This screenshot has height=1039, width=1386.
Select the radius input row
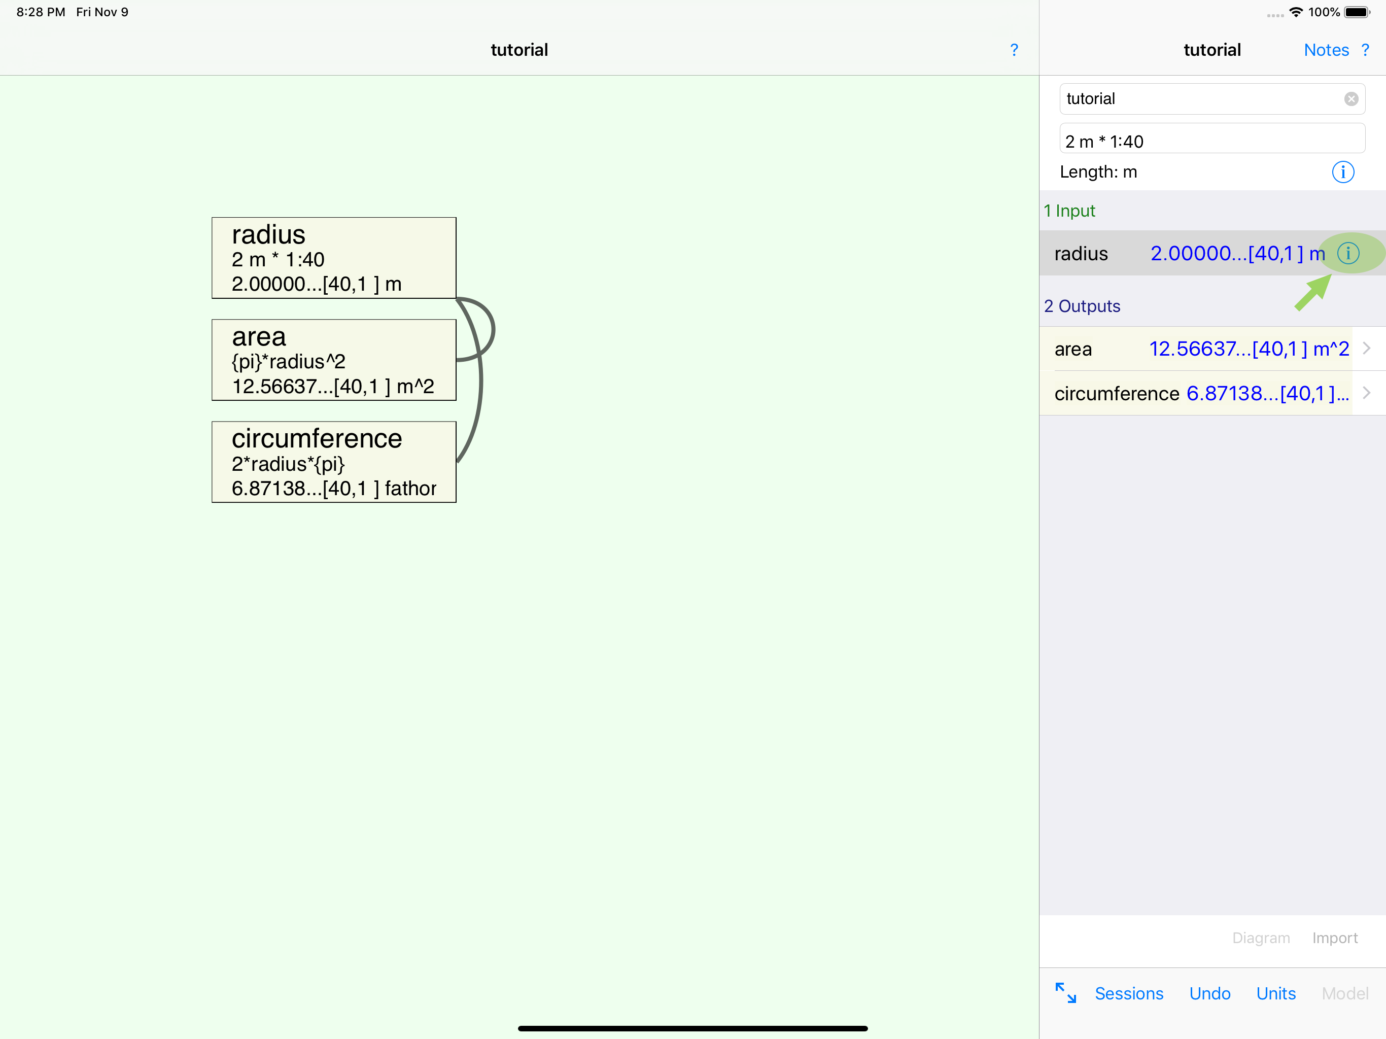pos(1212,253)
